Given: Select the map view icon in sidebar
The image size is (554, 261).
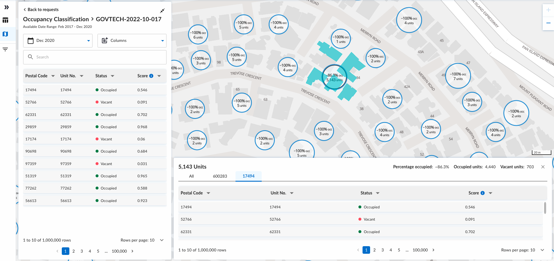Looking at the screenshot, I should coord(6,34).
